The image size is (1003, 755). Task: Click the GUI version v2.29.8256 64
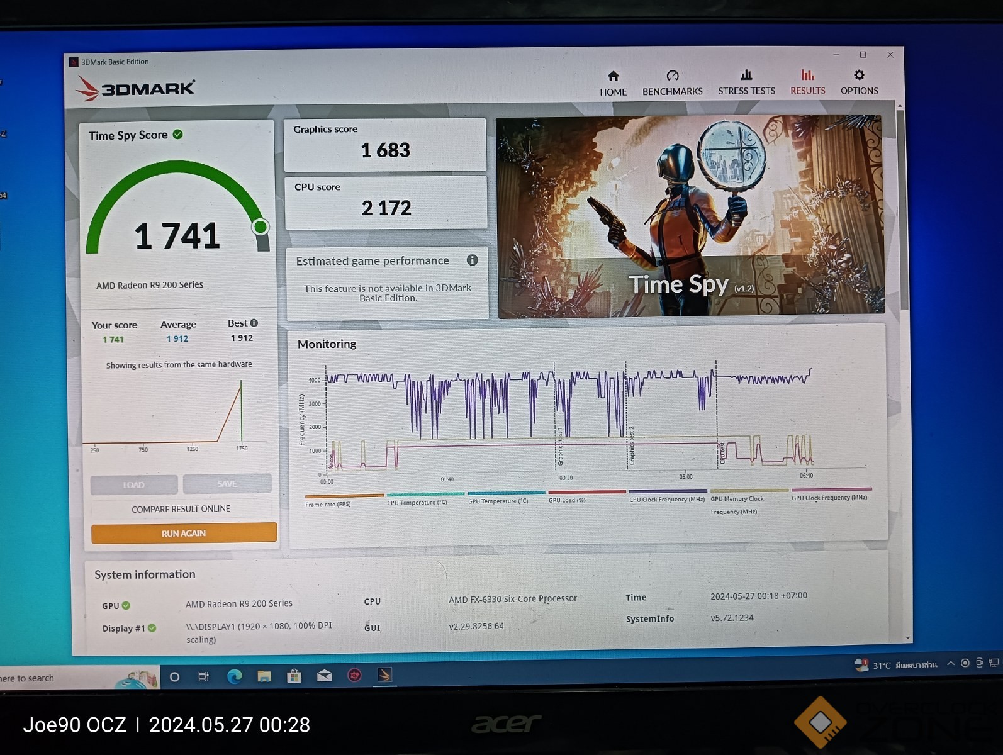click(476, 626)
